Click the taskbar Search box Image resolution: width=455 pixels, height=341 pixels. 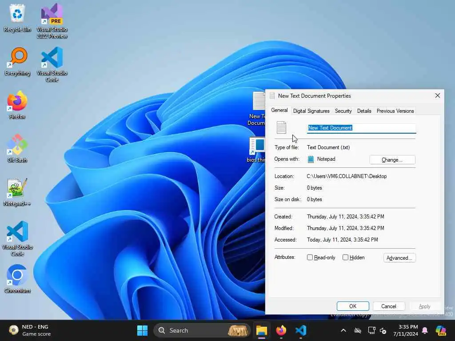[202, 330]
